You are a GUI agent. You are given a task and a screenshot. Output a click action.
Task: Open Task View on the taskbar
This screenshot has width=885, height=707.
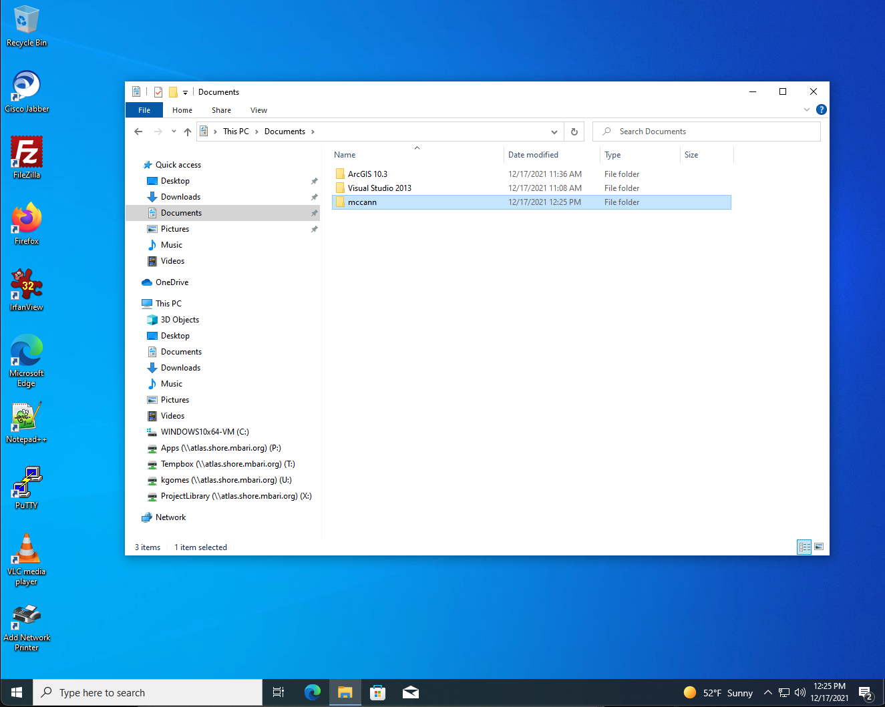(x=279, y=693)
